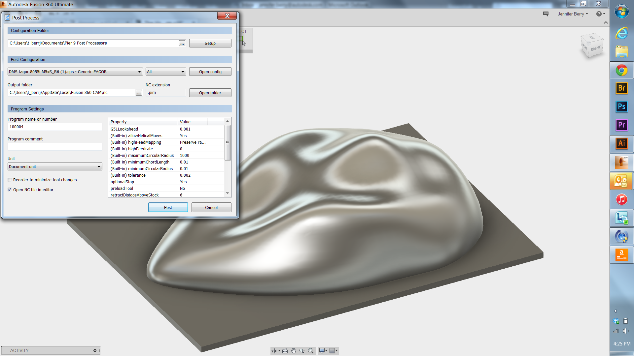This screenshot has height=356, width=634.
Task: Open the All filter dropdown
Action: (x=166, y=72)
